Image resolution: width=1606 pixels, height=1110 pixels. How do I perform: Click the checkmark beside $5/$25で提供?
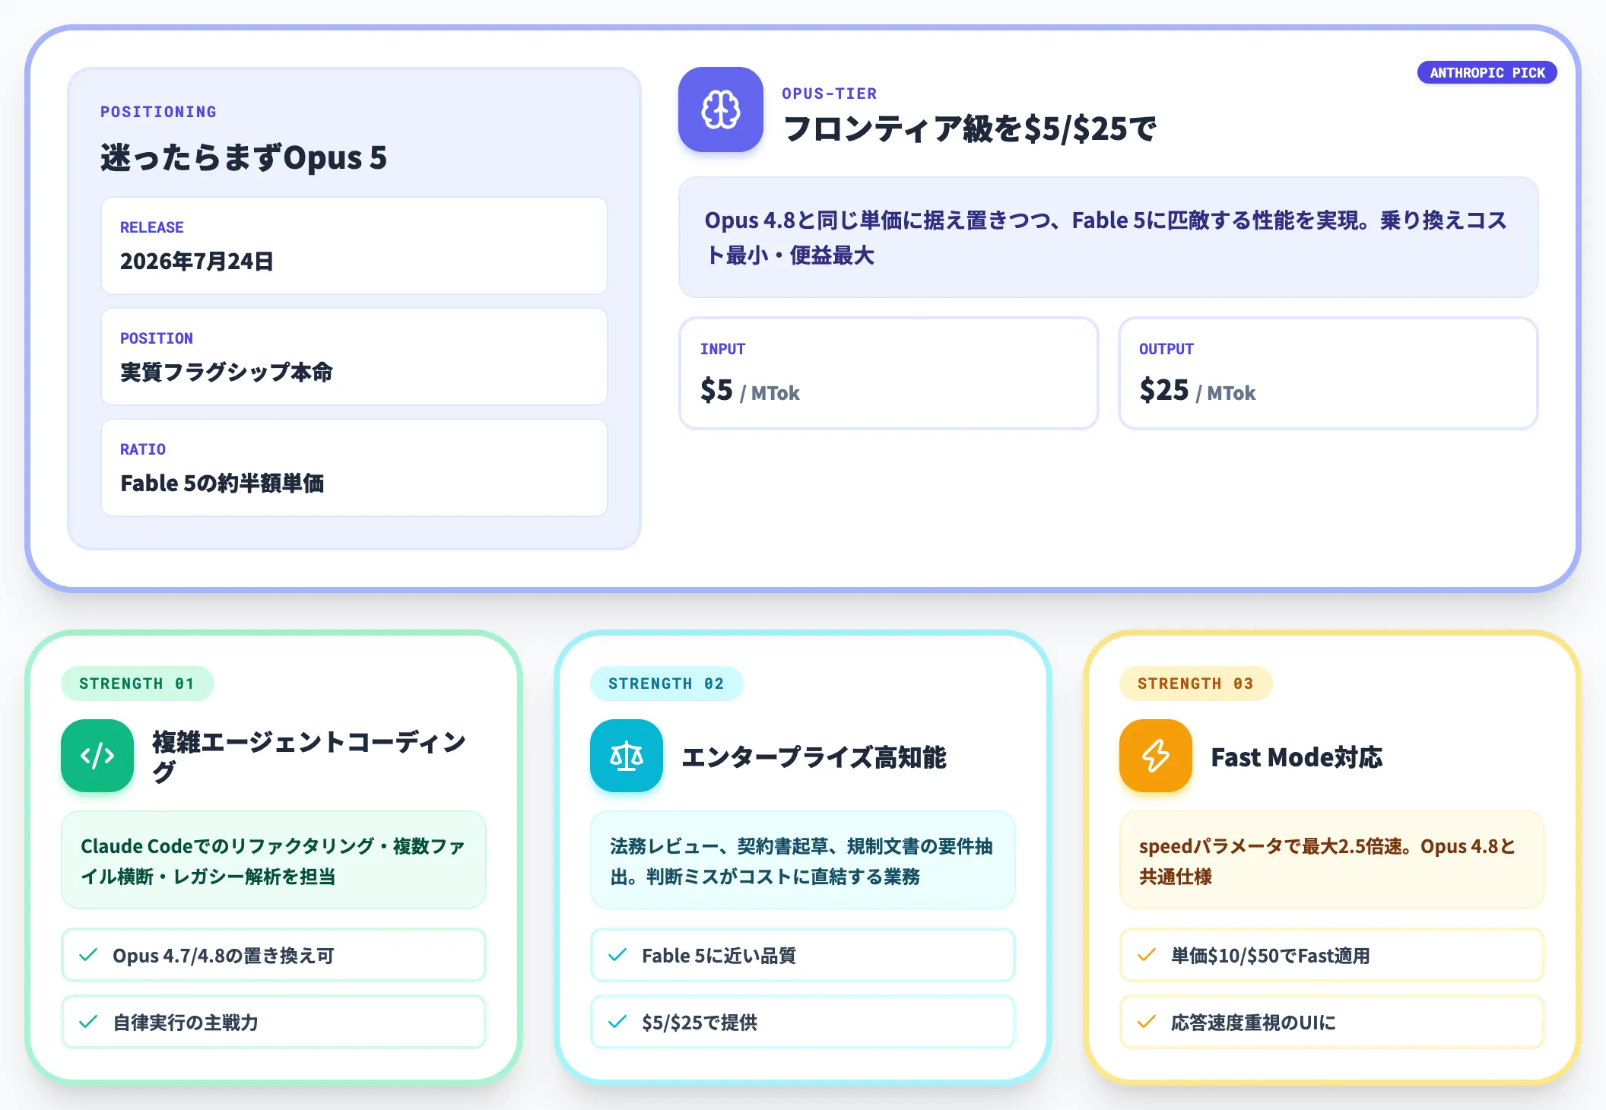tap(617, 1022)
